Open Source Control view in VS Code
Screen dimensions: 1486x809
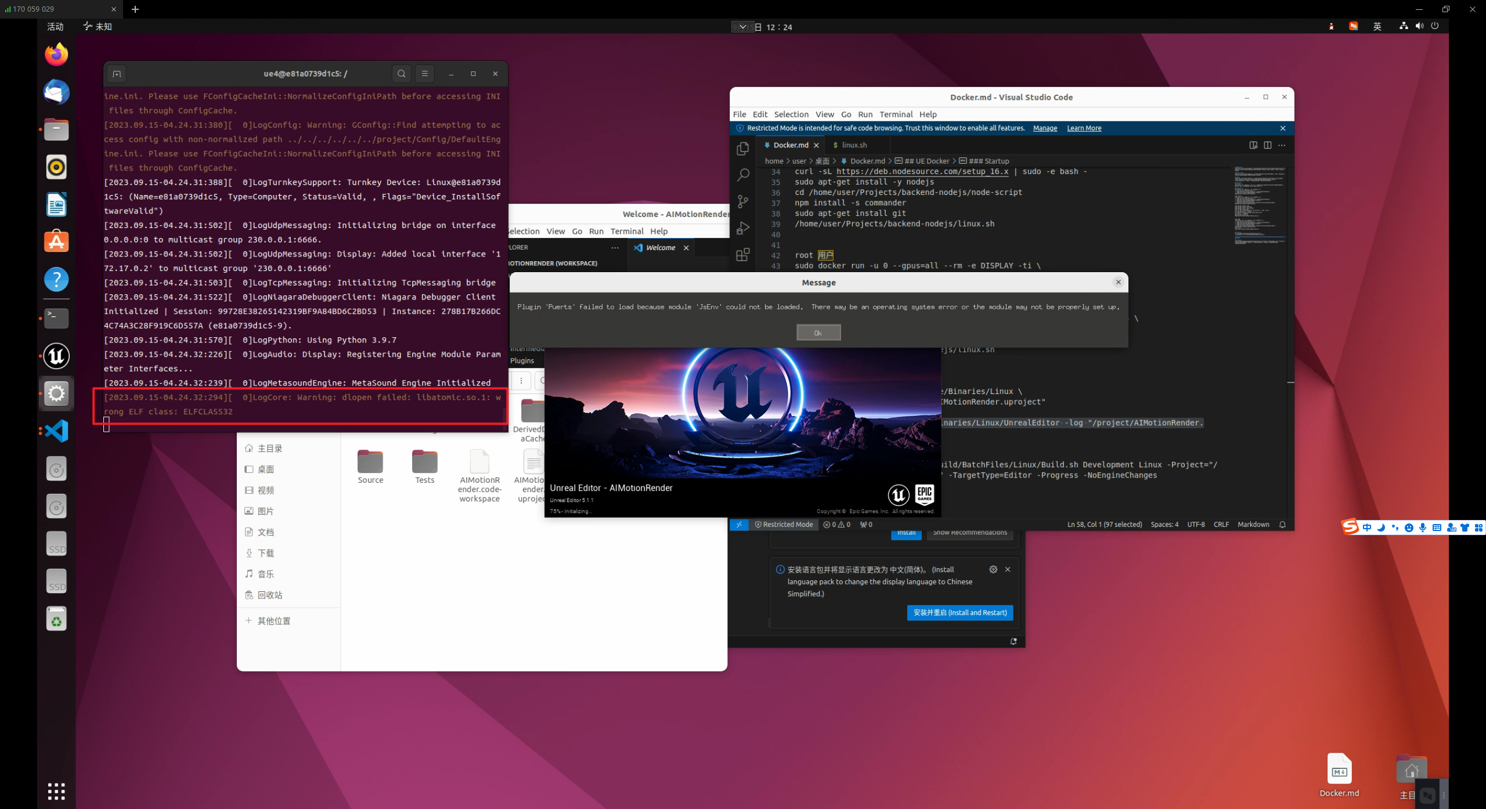742,201
